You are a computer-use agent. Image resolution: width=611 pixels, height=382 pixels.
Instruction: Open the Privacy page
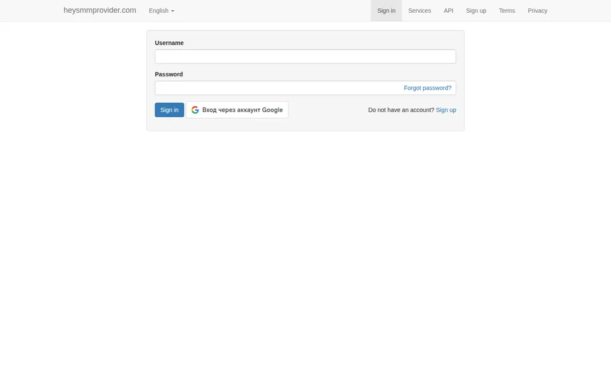[x=537, y=11]
